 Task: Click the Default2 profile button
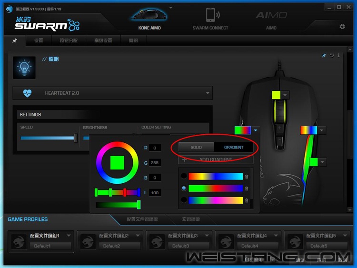(x=120, y=246)
